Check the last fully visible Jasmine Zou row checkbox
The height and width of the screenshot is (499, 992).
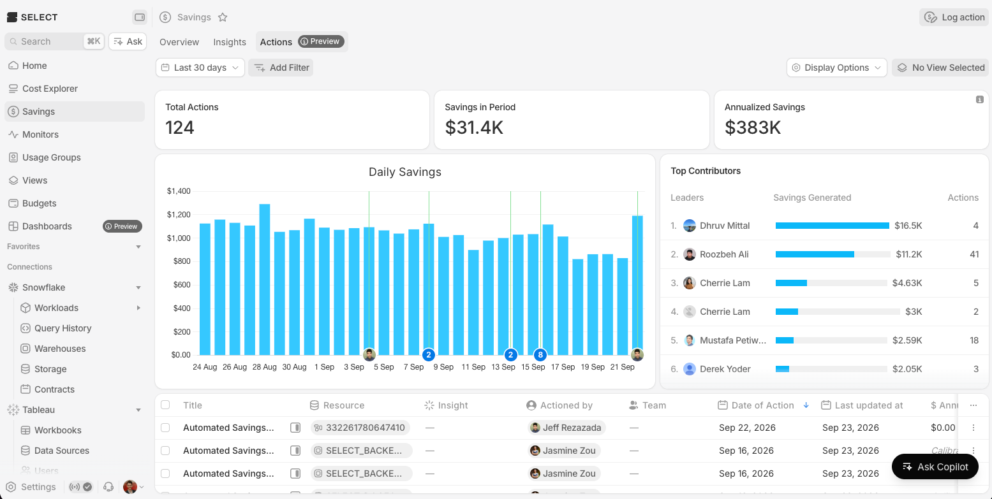point(166,474)
